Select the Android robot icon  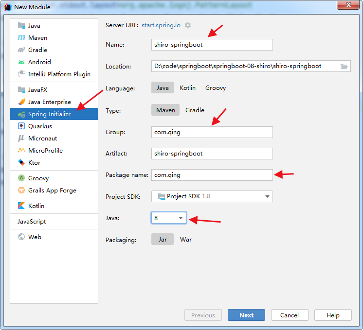coord(21,62)
